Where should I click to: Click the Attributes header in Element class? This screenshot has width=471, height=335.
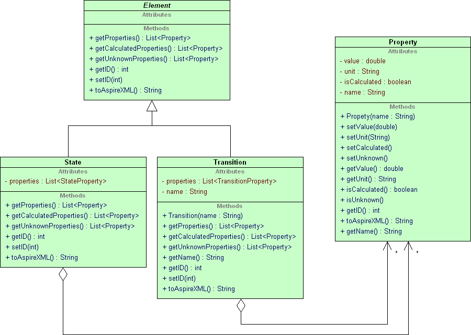click(x=156, y=15)
